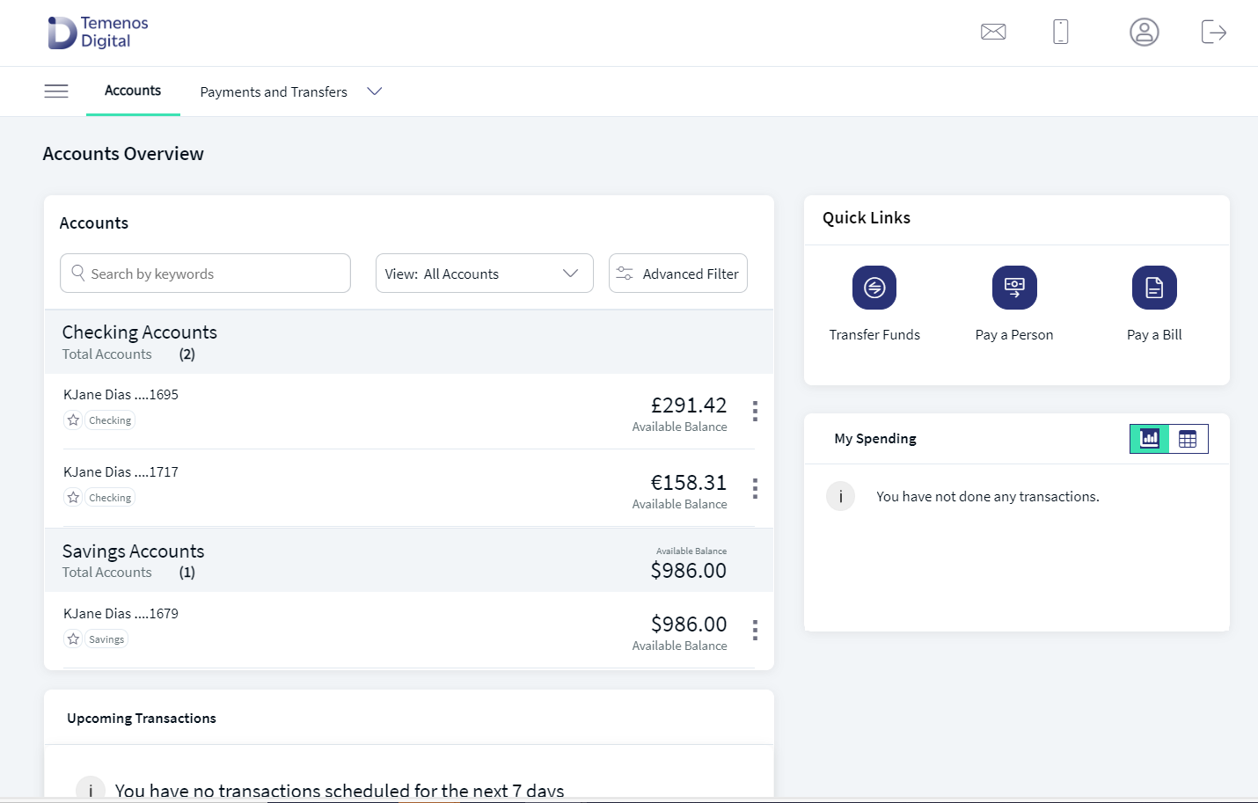Open account KJane Dias ....1679
The height and width of the screenshot is (803, 1258).
(121, 614)
